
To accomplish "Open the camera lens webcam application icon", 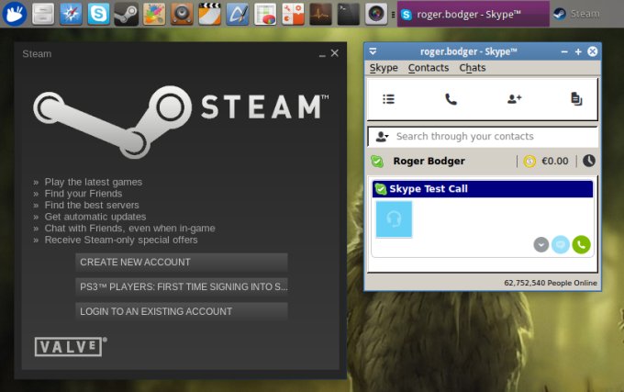I will (x=376, y=14).
